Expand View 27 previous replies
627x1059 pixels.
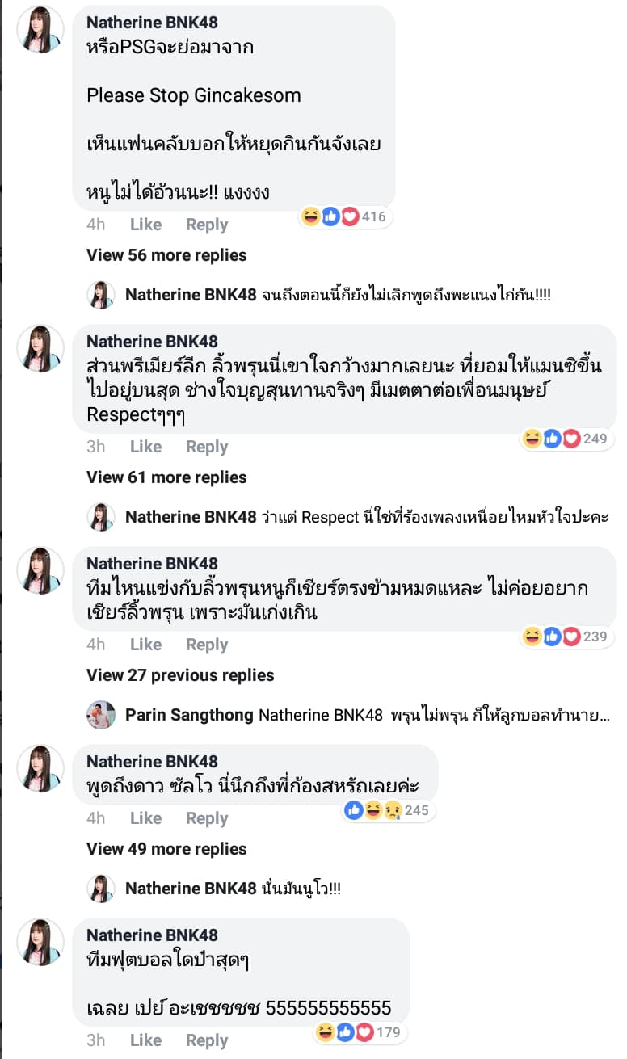coord(180,675)
